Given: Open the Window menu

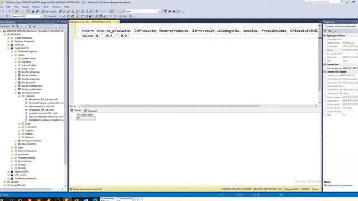Looking at the screenshot, I should coord(56,7).
